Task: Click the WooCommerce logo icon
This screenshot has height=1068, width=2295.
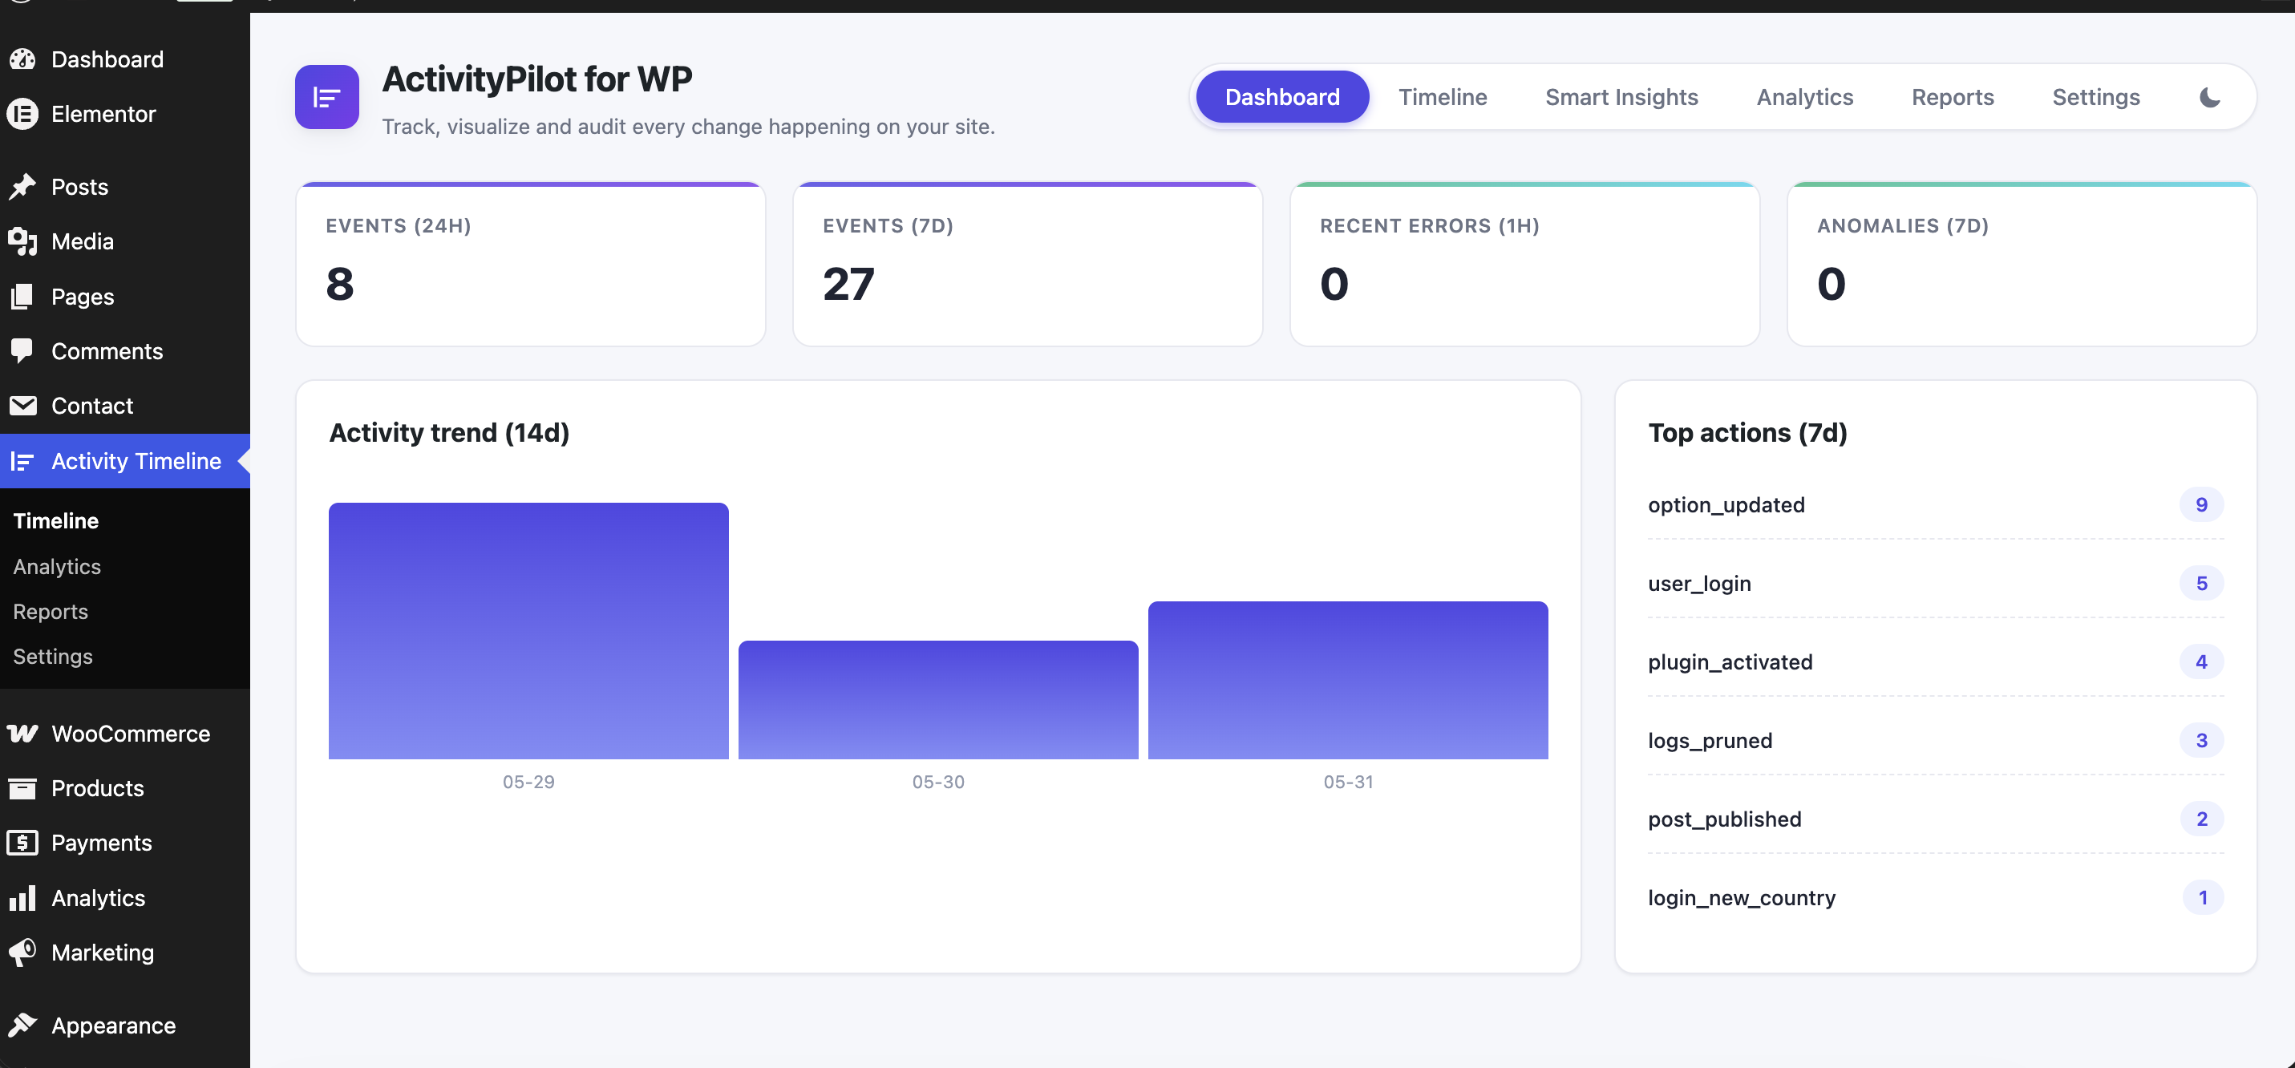Action: pos(23,734)
